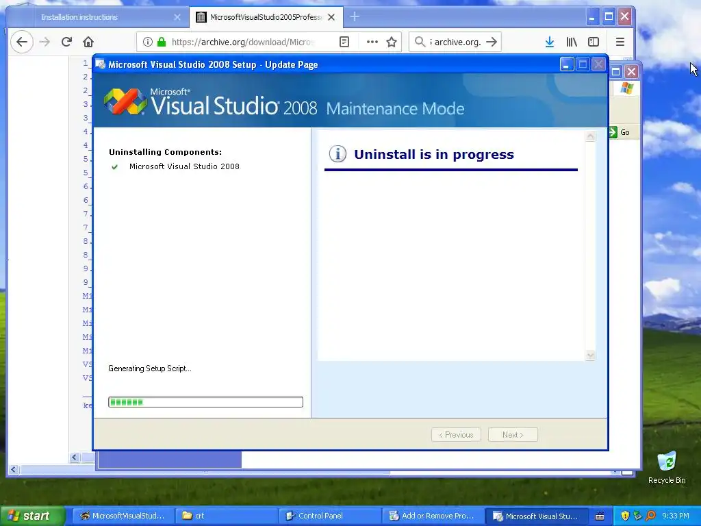The width and height of the screenshot is (701, 526).
Task: Close the Firefox window
Action: [x=624, y=17]
